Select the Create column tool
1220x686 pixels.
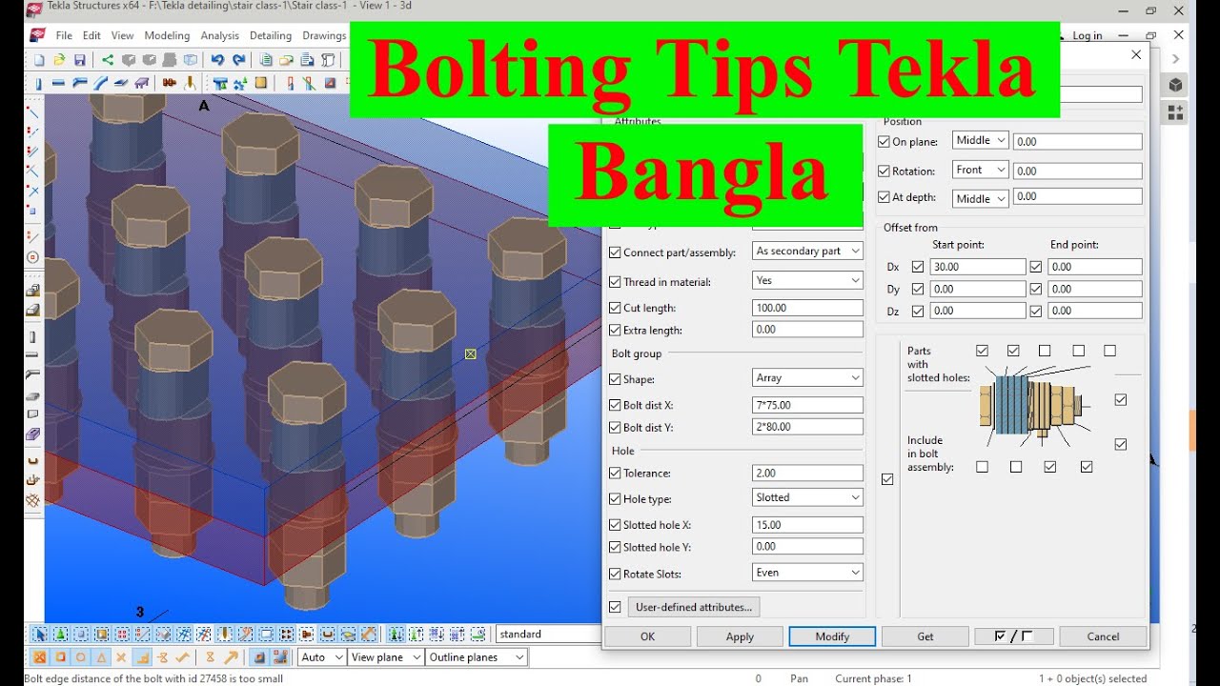(38, 83)
